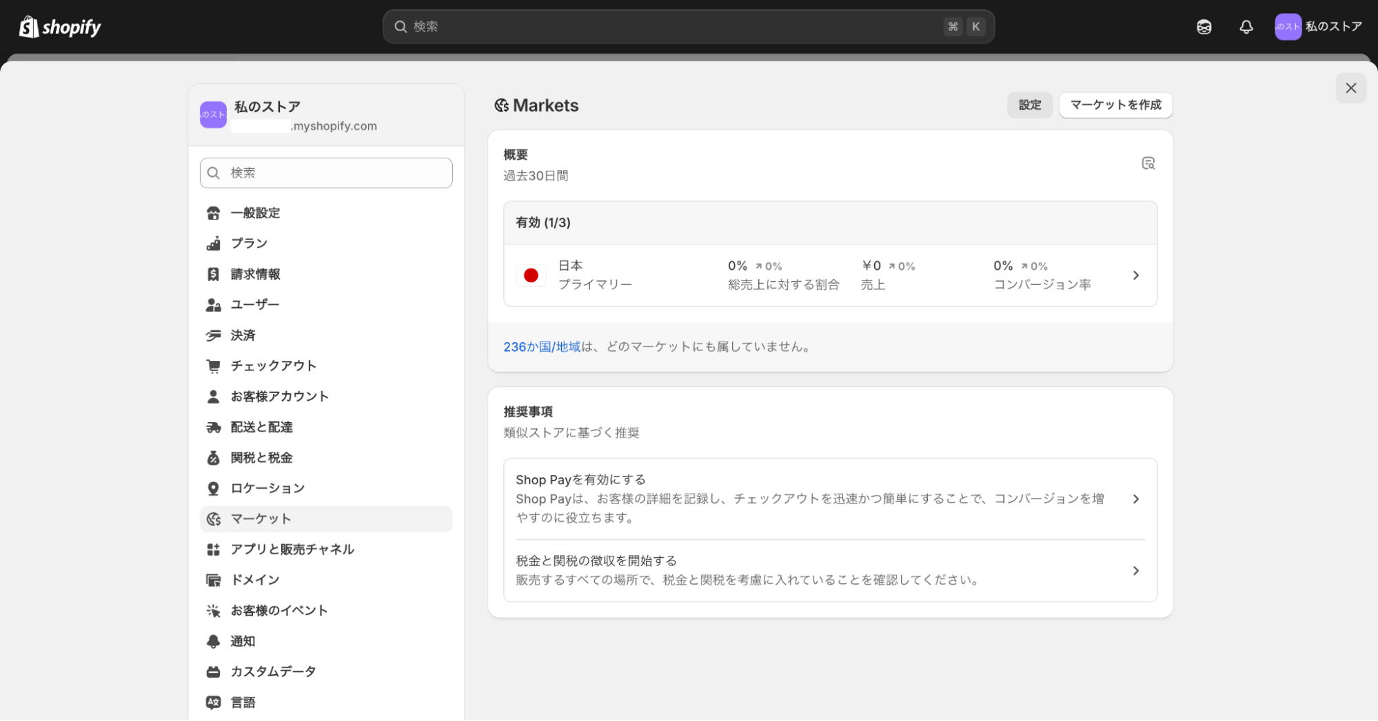The width and height of the screenshot is (1378, 721).
Task: Open 一般設定 in the settings sidebar
Action: pyautogui.click(x=255, y=213)
